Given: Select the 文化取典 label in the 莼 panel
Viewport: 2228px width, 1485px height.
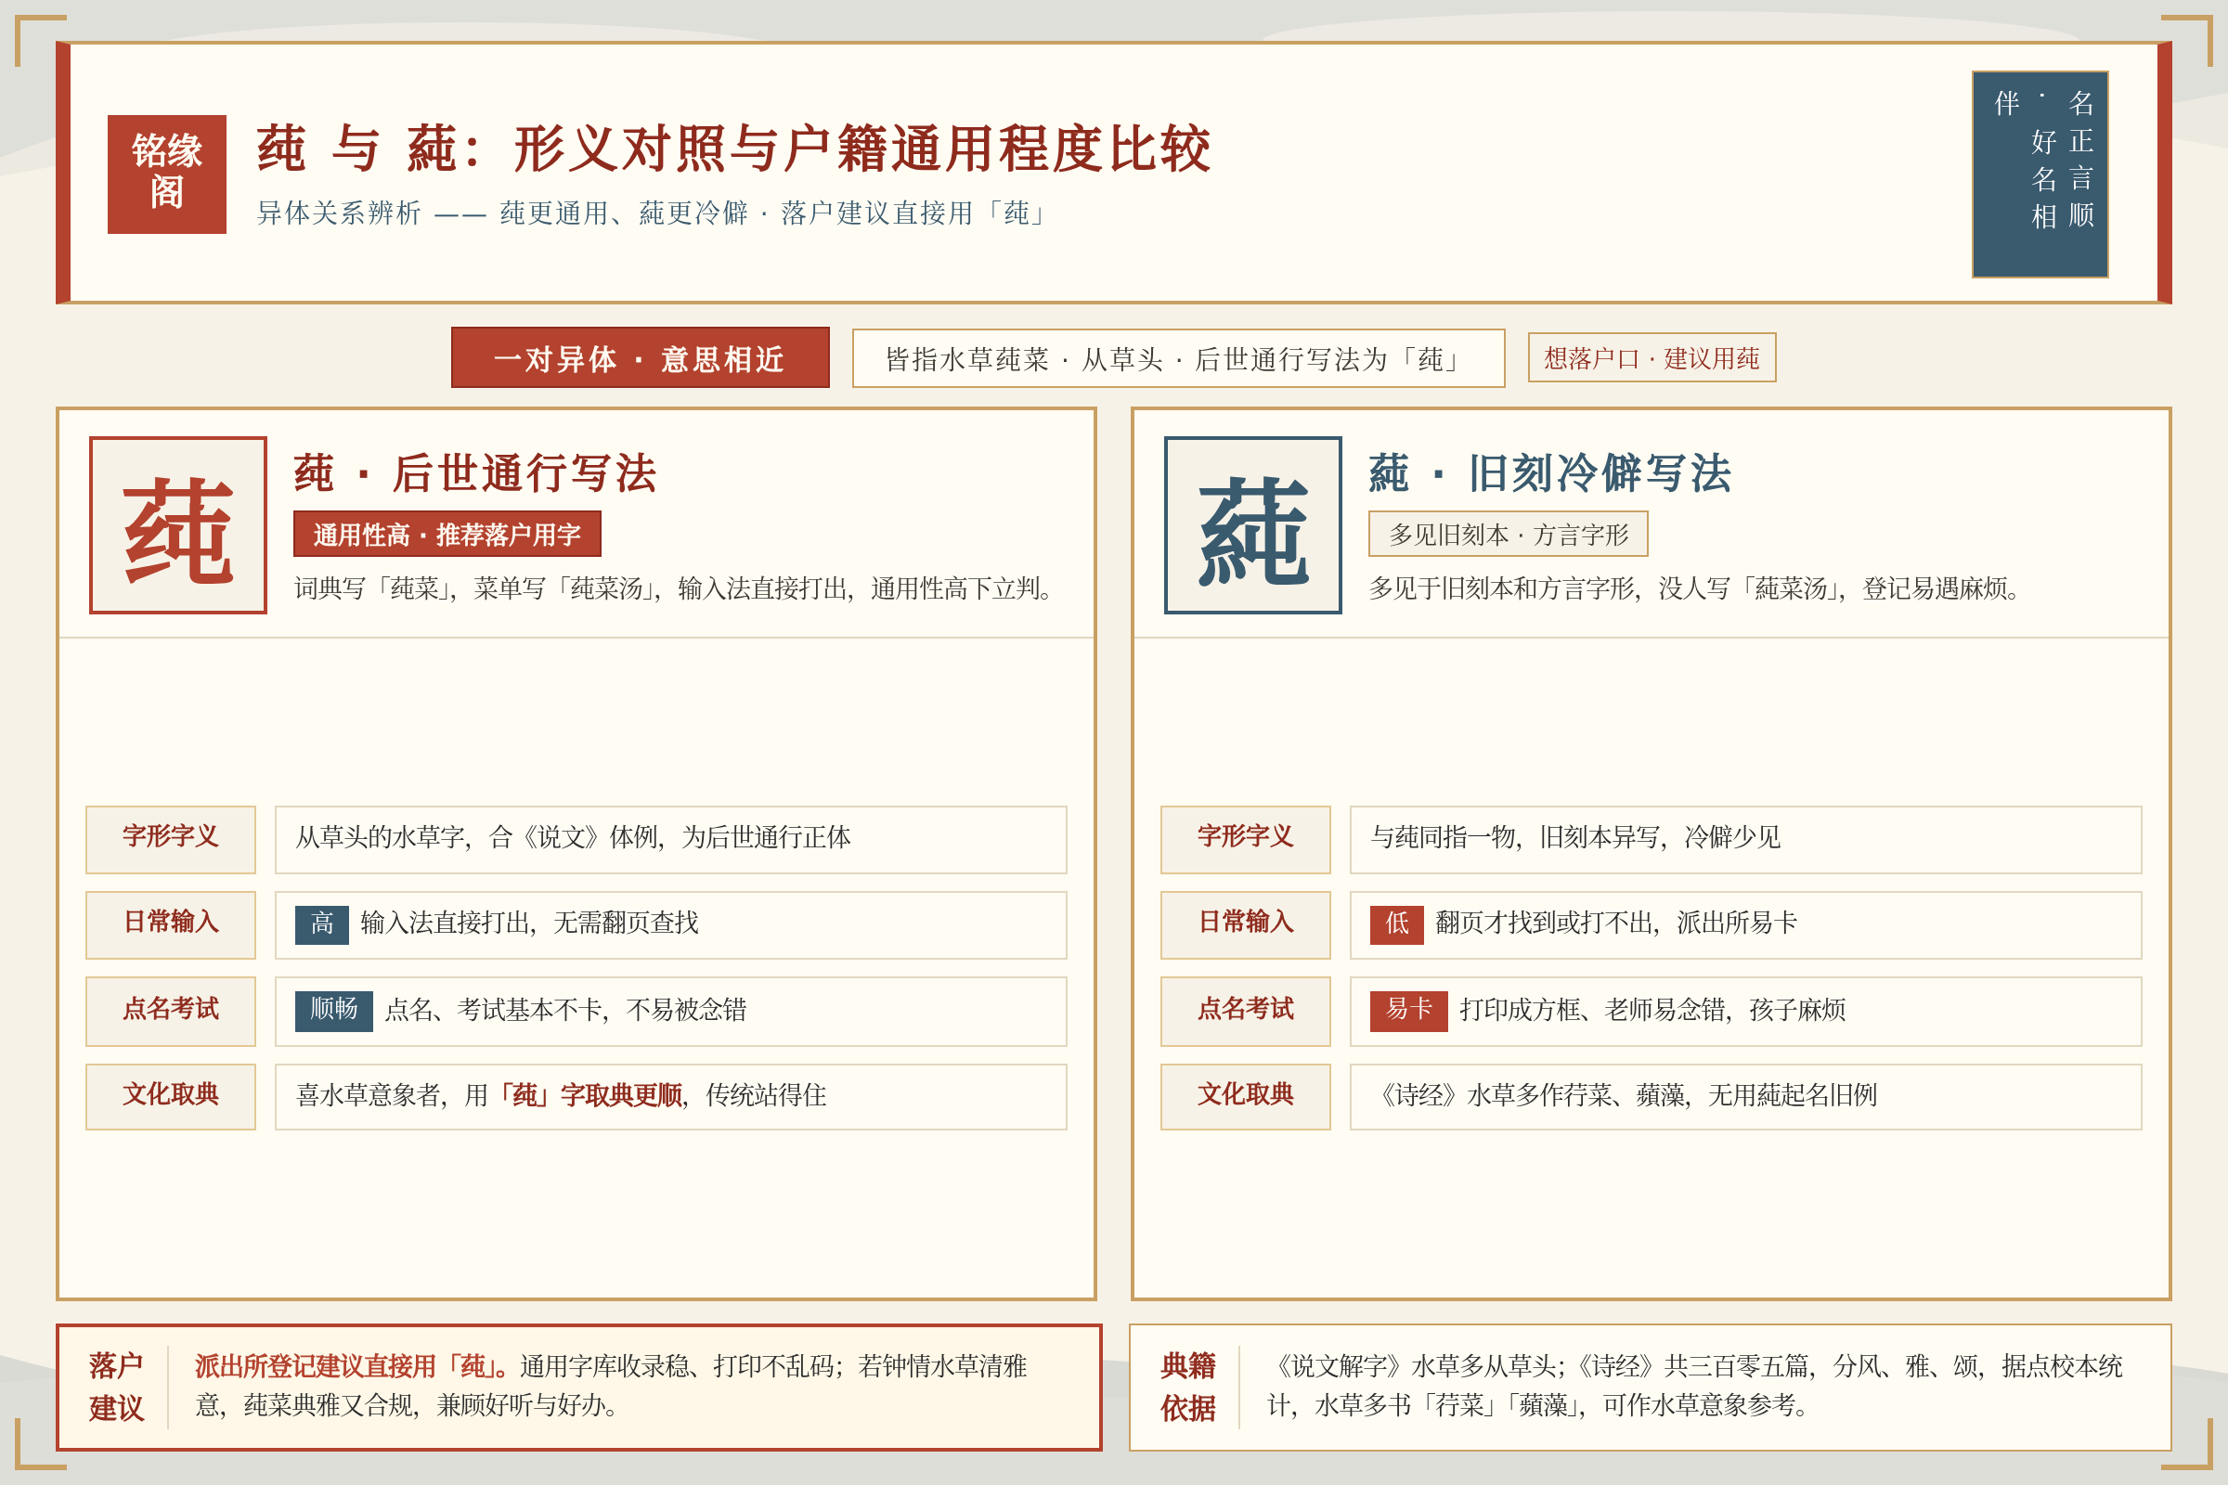Looking at the screenshot, I should click(171, 1097).
